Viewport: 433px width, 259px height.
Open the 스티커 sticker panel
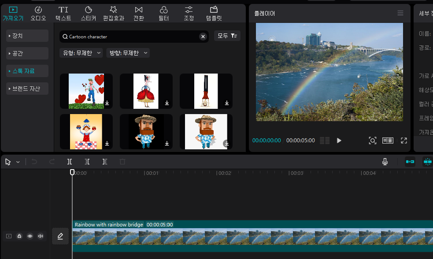(88, 14)
